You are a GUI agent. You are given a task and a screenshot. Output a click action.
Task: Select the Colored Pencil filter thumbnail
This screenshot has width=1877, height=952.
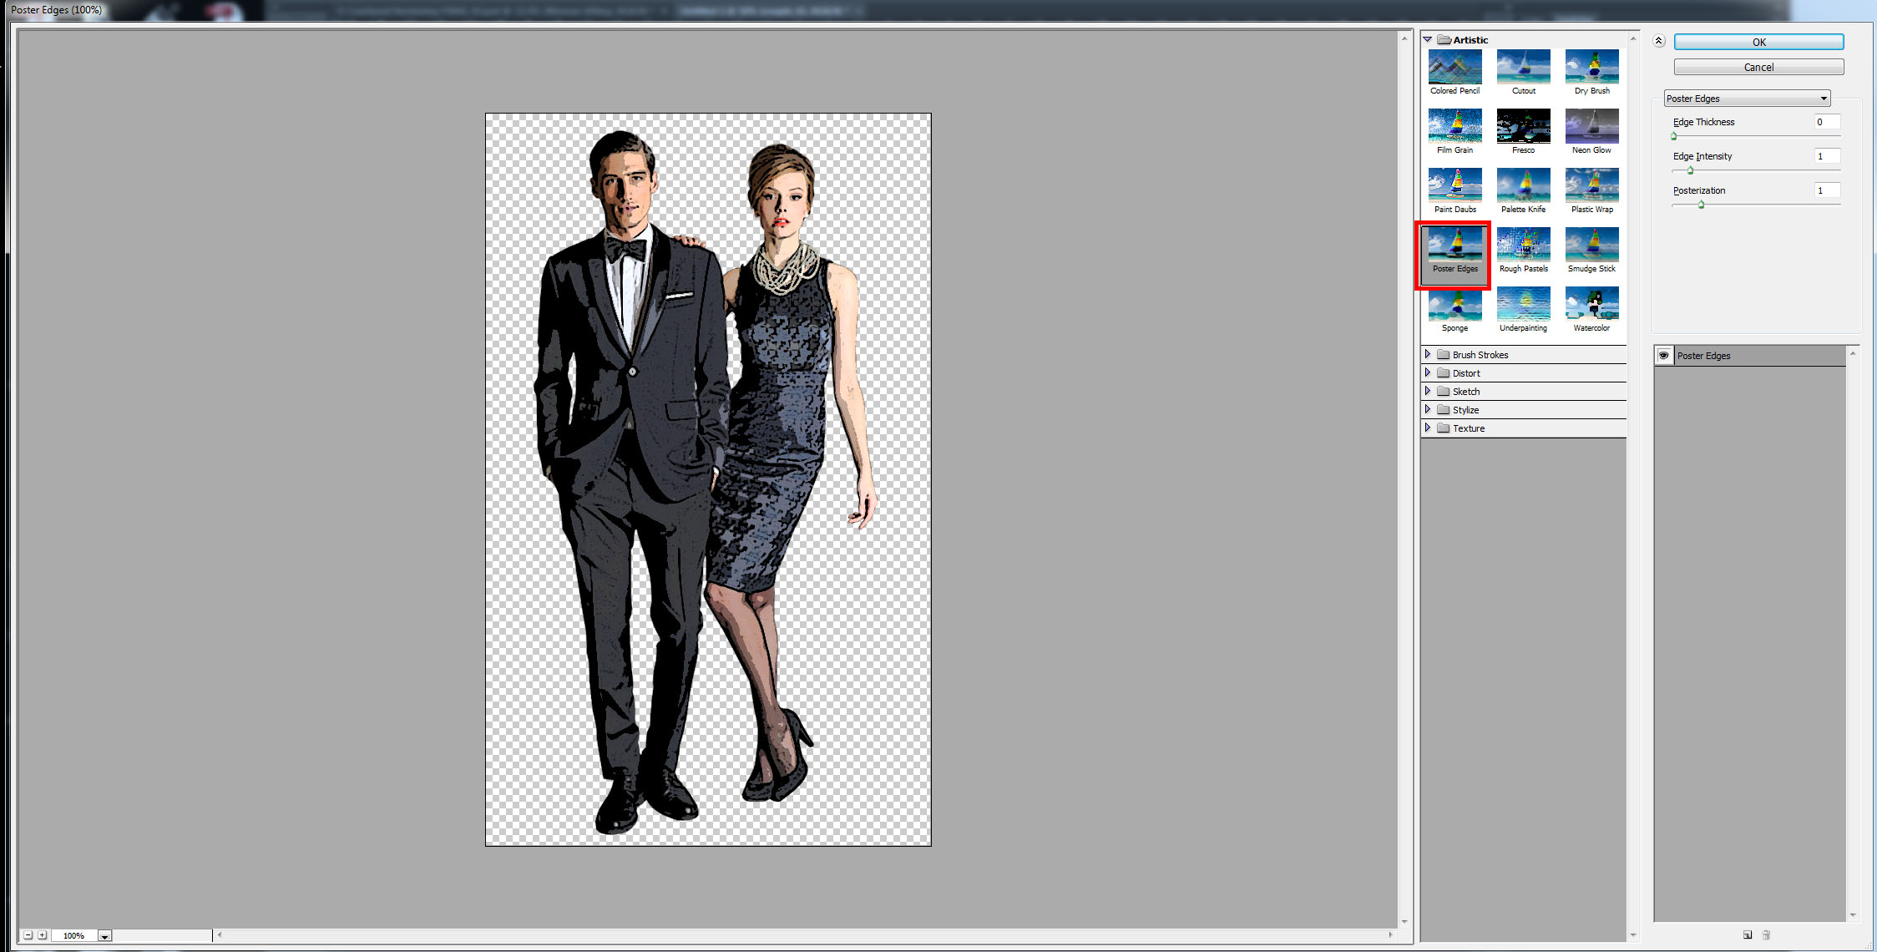pyautogui.click(x=1455, y=68)
